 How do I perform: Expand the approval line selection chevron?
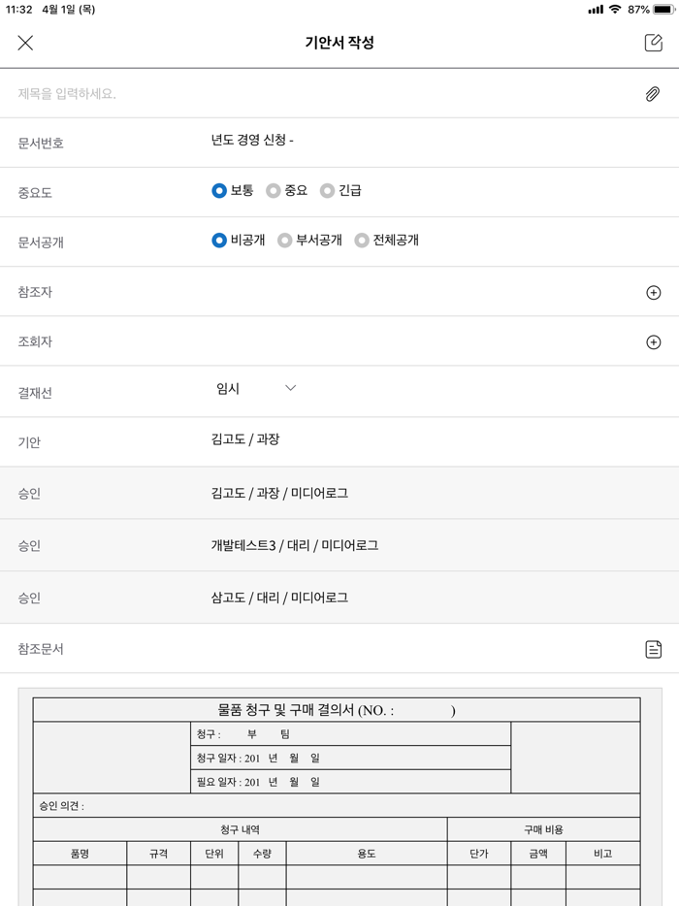tap(289, 386)
